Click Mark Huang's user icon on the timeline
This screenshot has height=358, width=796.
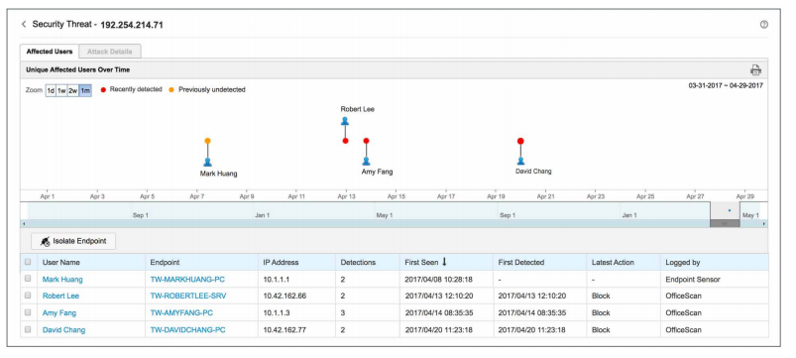[207, 162]
